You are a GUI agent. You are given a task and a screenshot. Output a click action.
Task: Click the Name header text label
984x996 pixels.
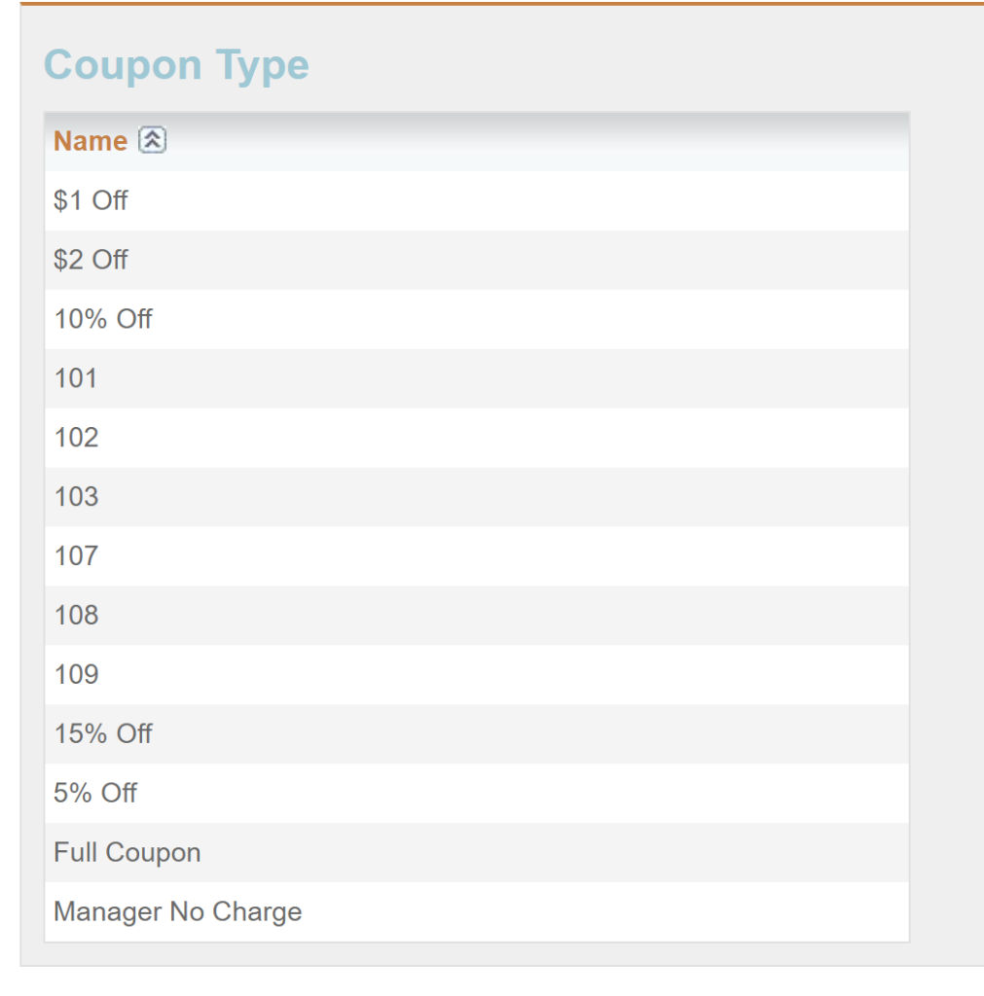coord(91,141)
